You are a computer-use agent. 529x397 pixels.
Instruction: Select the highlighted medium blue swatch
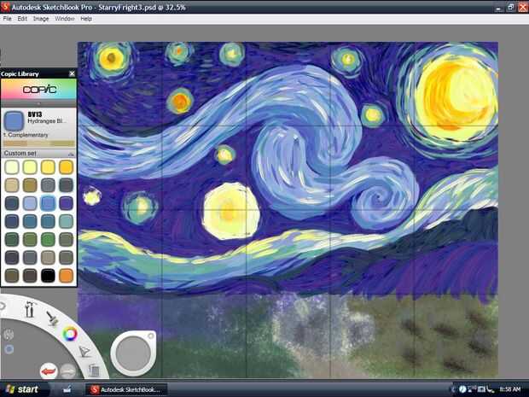pos(48,203)
